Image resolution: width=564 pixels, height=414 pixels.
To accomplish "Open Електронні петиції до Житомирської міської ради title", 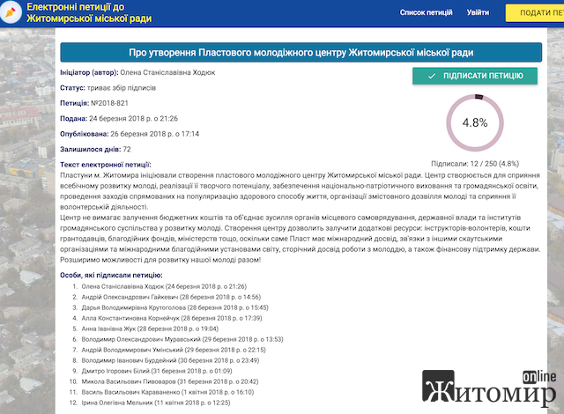I will (89, 12).
